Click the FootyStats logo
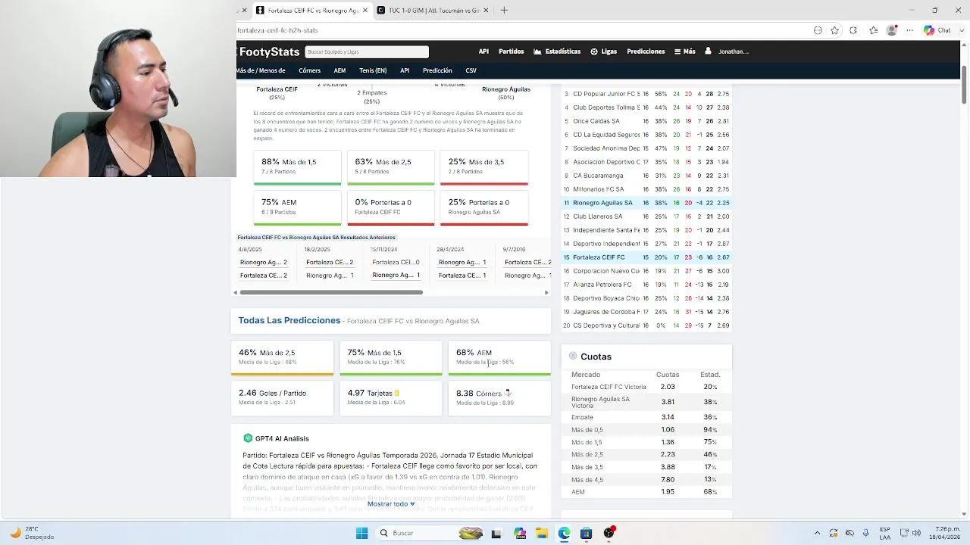970x545 pixels. tap(269, 51)
